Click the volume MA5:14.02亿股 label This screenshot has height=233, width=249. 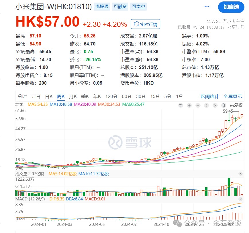(x=62, y=174)
